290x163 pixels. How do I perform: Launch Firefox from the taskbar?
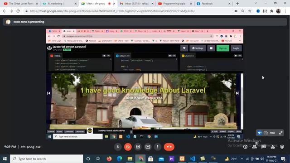pyautogui.click(x=109, y=159)
